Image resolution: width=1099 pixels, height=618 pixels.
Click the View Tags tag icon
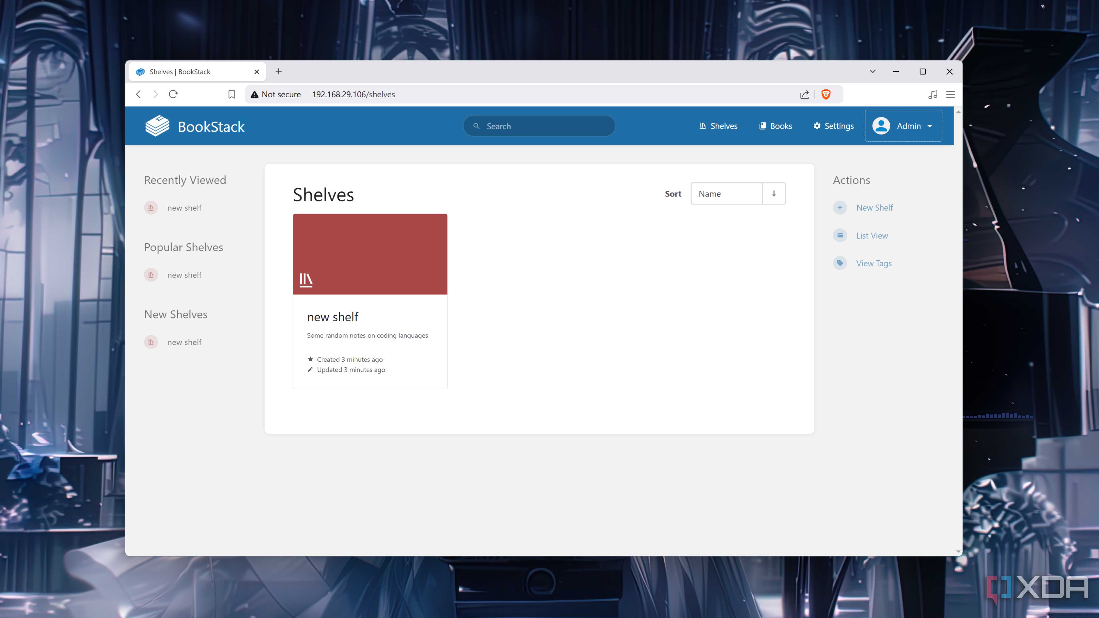click(x=840, y=263)
